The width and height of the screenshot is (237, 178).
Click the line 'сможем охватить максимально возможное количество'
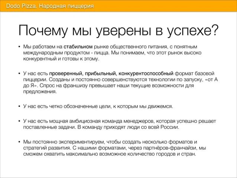[x=110, y=154]
